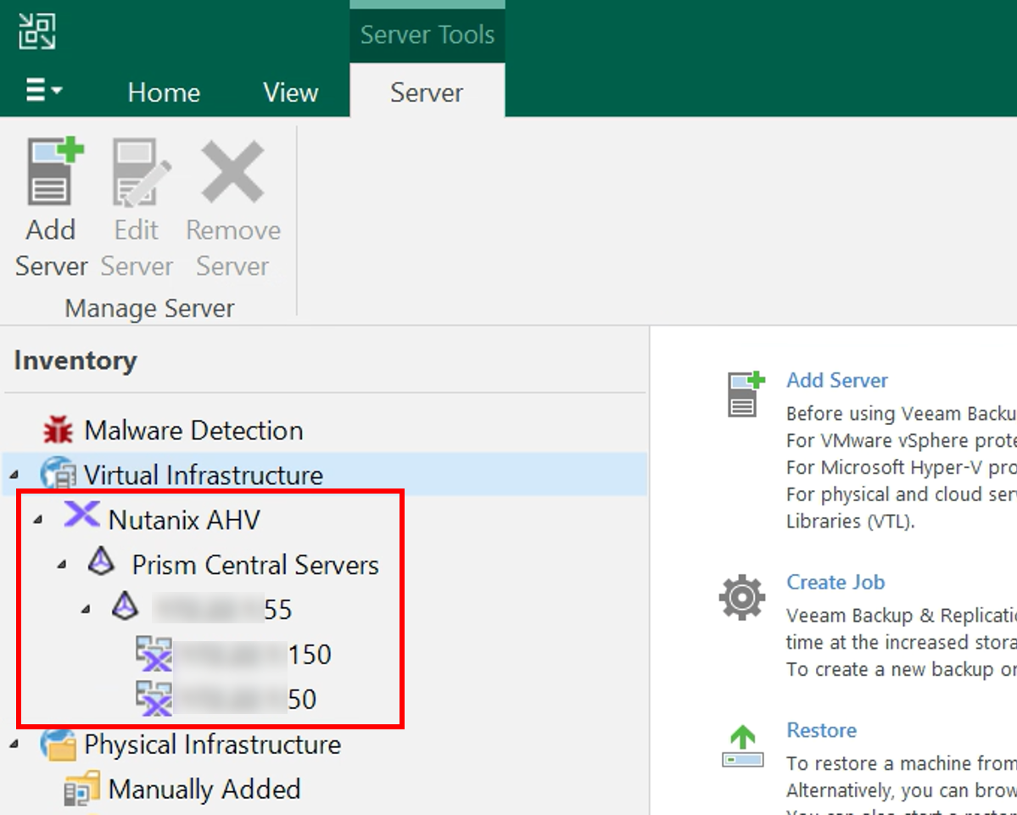Screen dimensions: 1017x815
Task: Select Prism Central Servers in the tree
Action: coord(255,565)
